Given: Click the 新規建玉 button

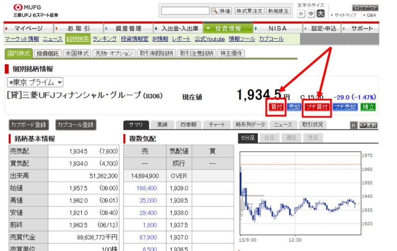Looking at the screenshot, I should [278, 10].
